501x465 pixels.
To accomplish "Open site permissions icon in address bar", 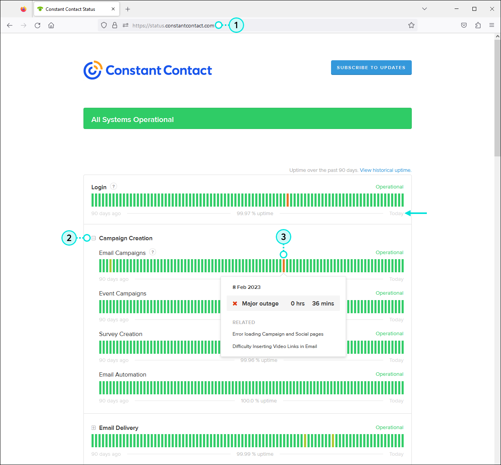I will coord(126,25).
